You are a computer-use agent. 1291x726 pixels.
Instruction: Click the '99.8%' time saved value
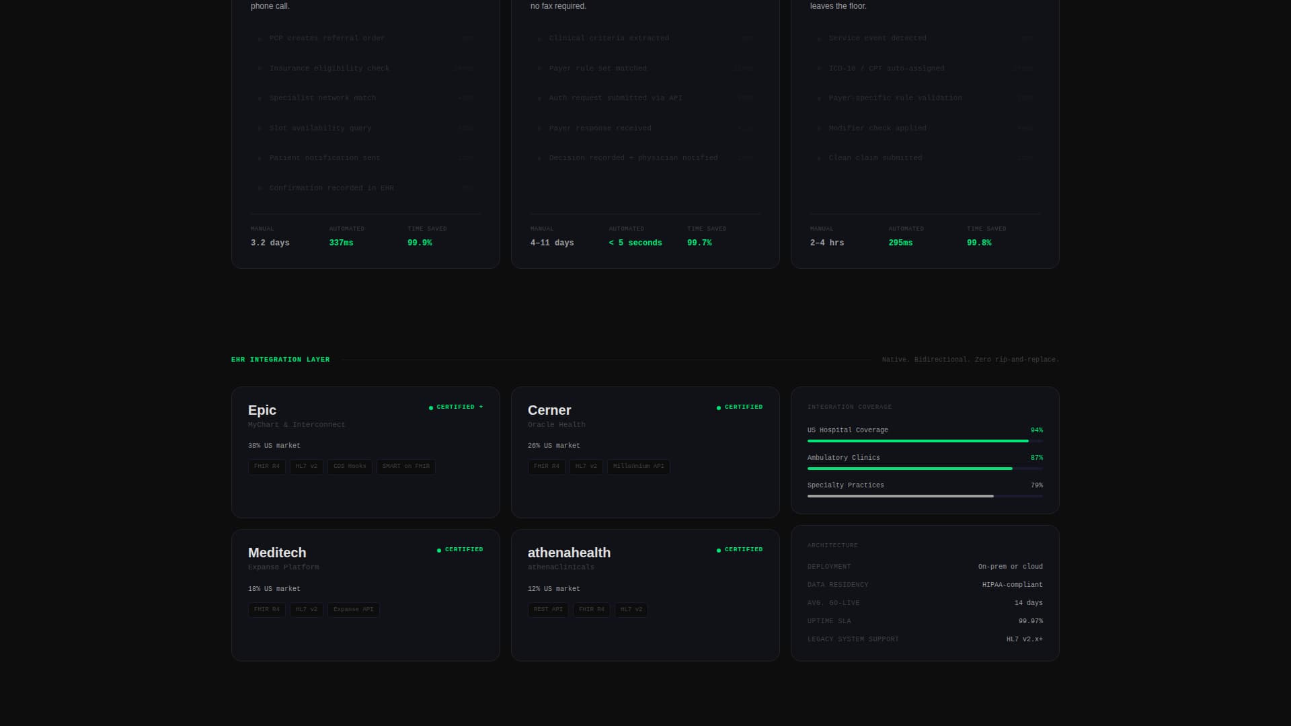pyautogui.click(x=979, y=243)
